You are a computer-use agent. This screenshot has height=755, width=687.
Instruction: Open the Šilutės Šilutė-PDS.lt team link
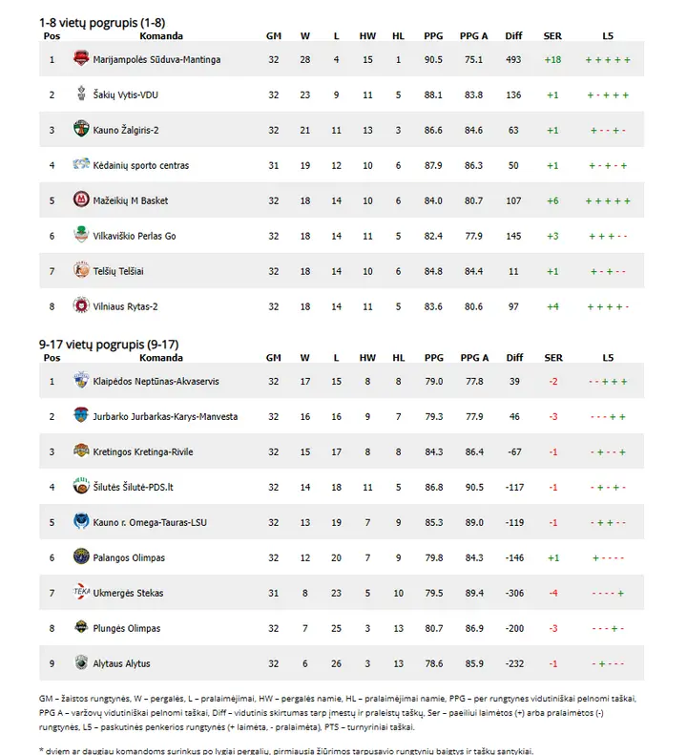tap(133, 488)
